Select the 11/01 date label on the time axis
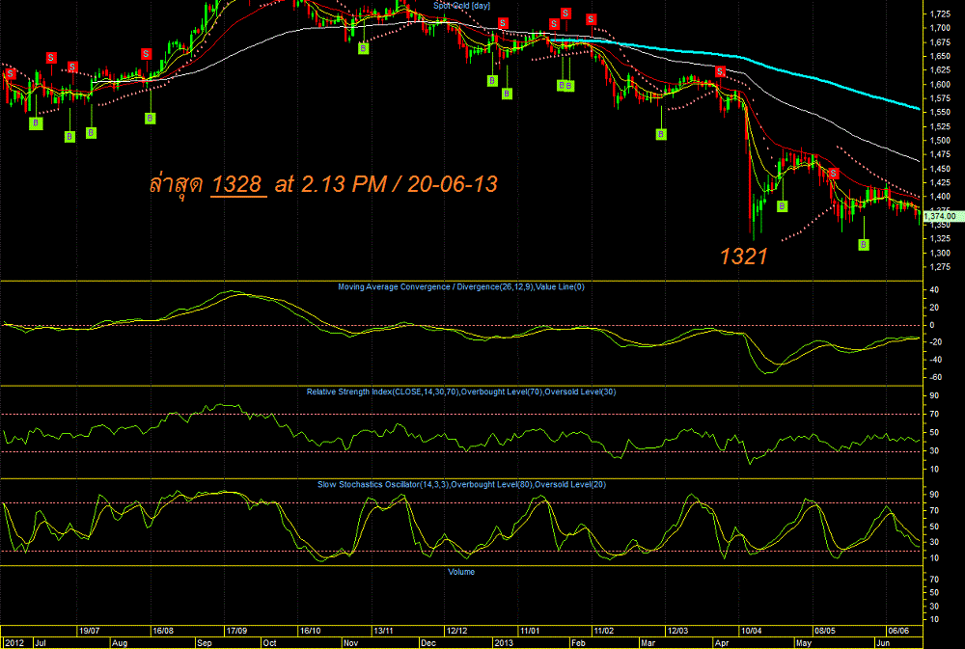 (x=530, y=631)
